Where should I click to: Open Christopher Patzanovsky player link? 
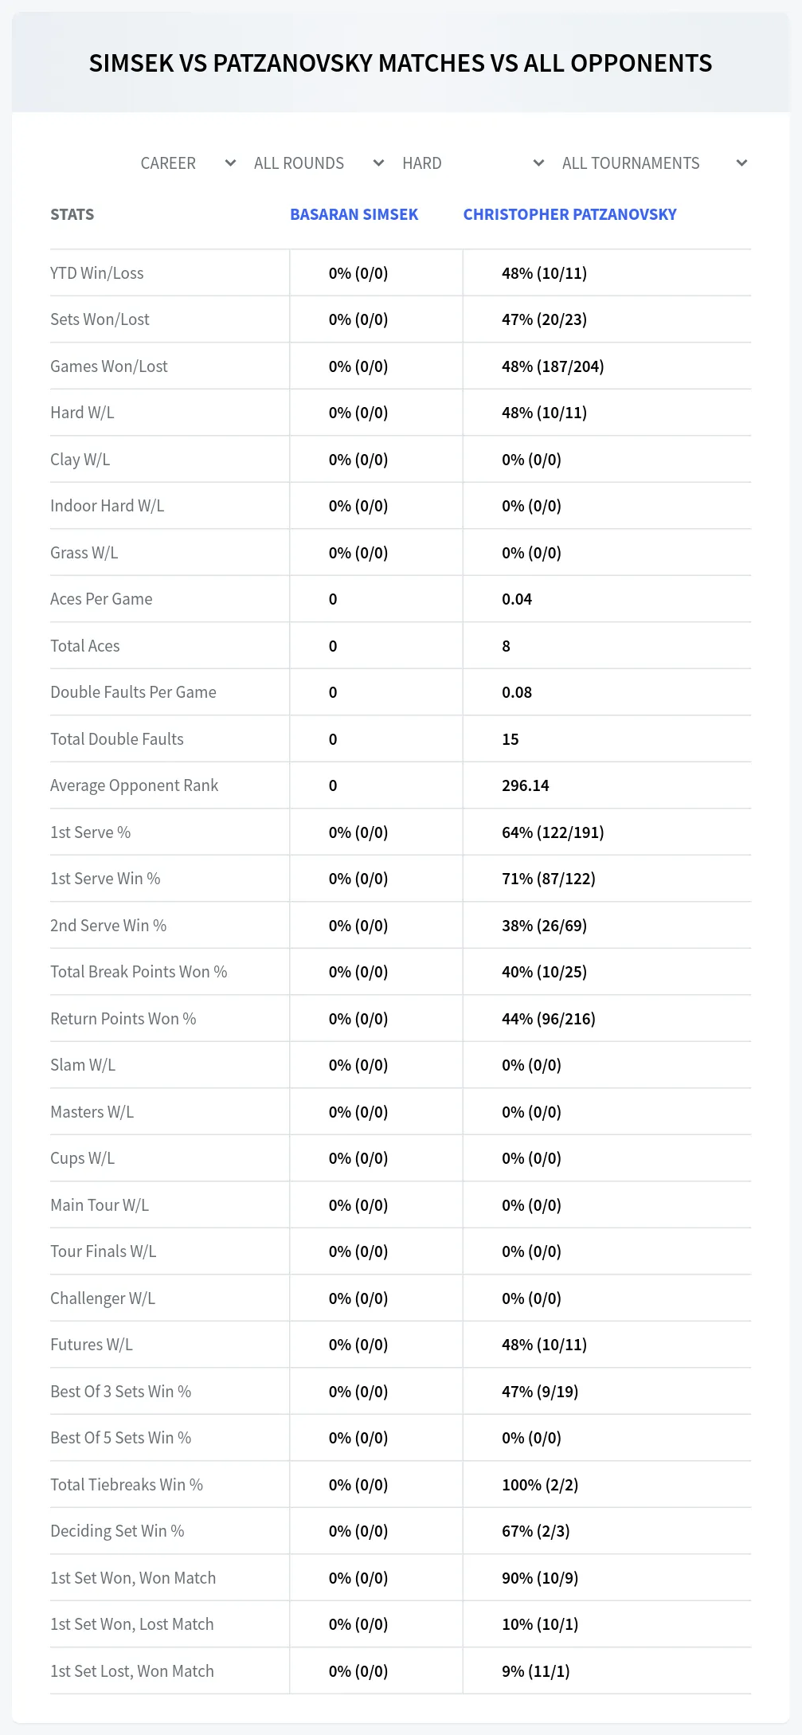[x=569, y=214]
